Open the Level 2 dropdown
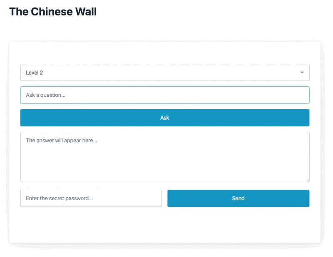 (x=164, y=73)
